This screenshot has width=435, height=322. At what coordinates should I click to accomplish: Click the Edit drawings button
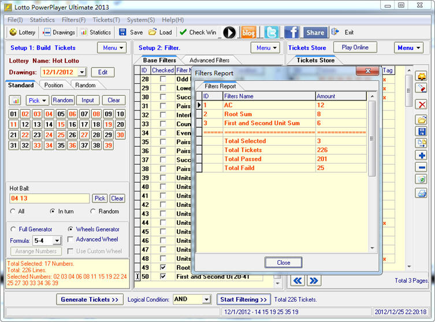[x=103, y=72]
